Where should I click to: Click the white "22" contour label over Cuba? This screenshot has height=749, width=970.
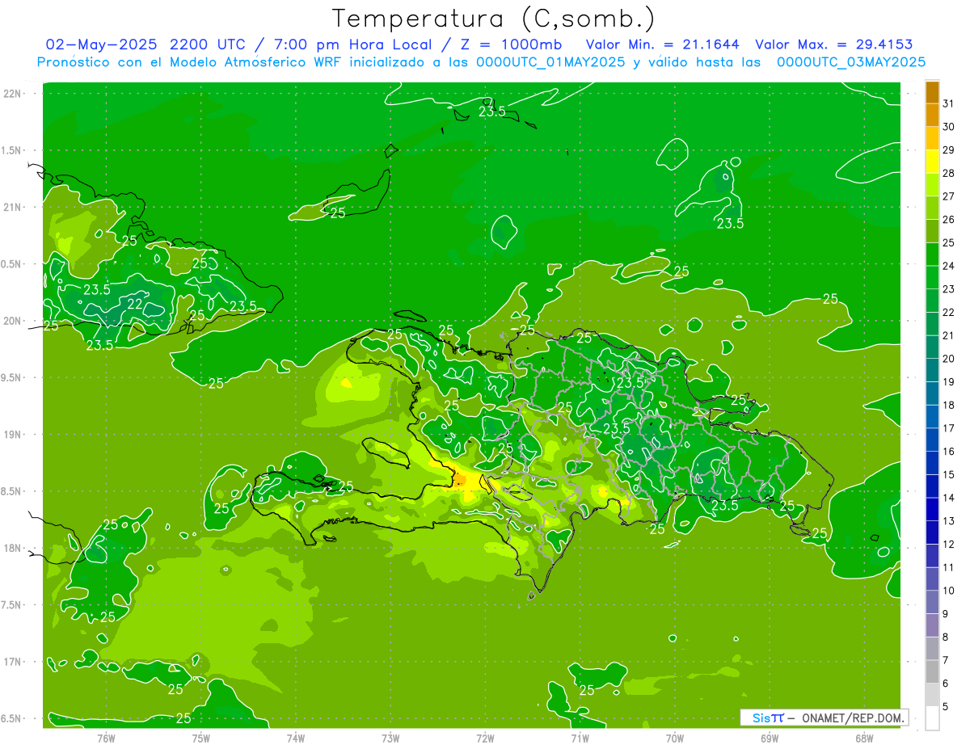pos(137,303)
